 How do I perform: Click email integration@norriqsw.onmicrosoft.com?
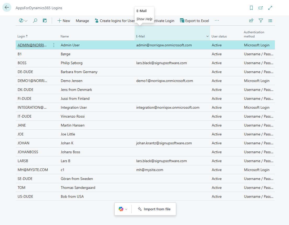coord(168,107)
